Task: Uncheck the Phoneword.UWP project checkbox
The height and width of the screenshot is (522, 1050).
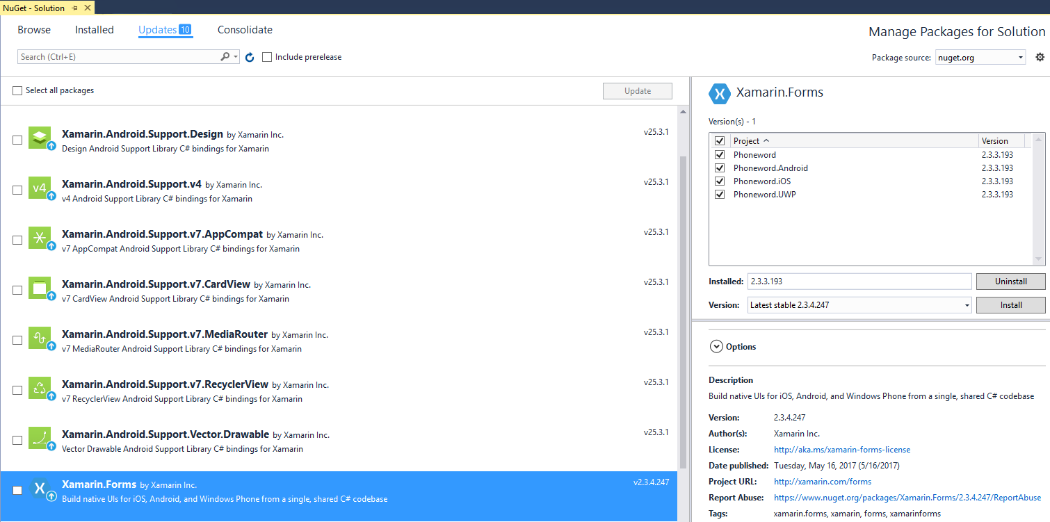Action: pos(720,195)
